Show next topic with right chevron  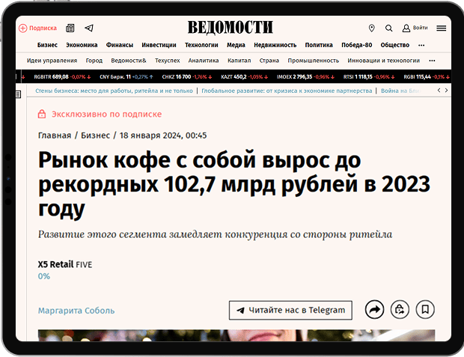coord(446,91)
